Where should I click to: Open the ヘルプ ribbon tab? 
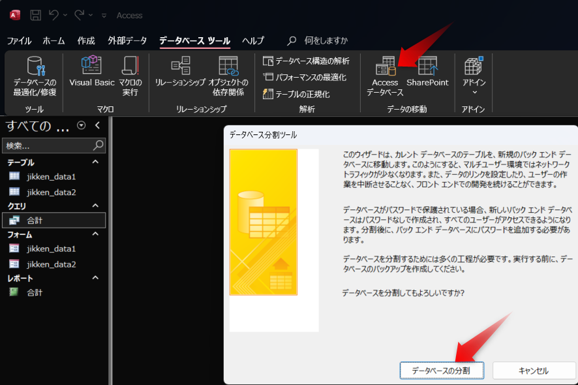tap(253, 40)
